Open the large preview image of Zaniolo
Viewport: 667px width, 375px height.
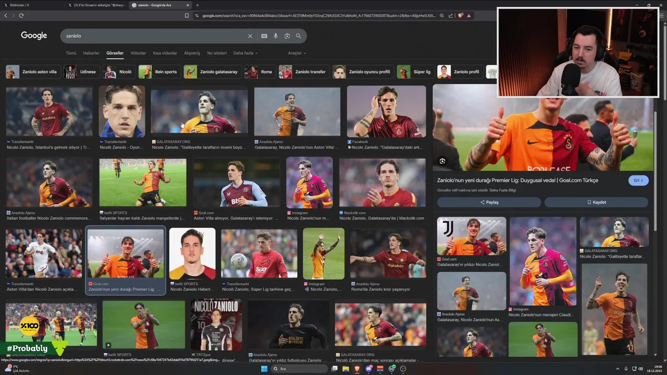(543, 128)
